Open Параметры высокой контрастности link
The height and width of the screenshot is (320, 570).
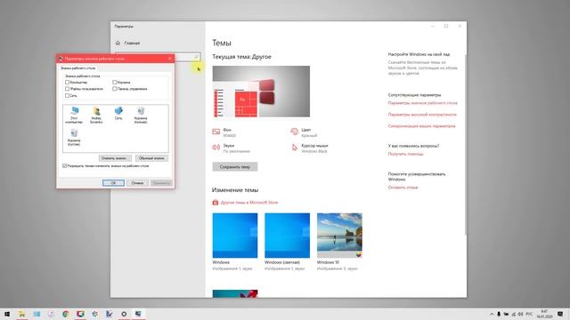tap(422, 115)
